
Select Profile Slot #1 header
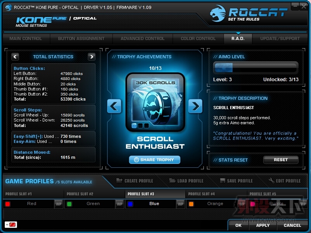pyautogui.click(x=33, y=194)
